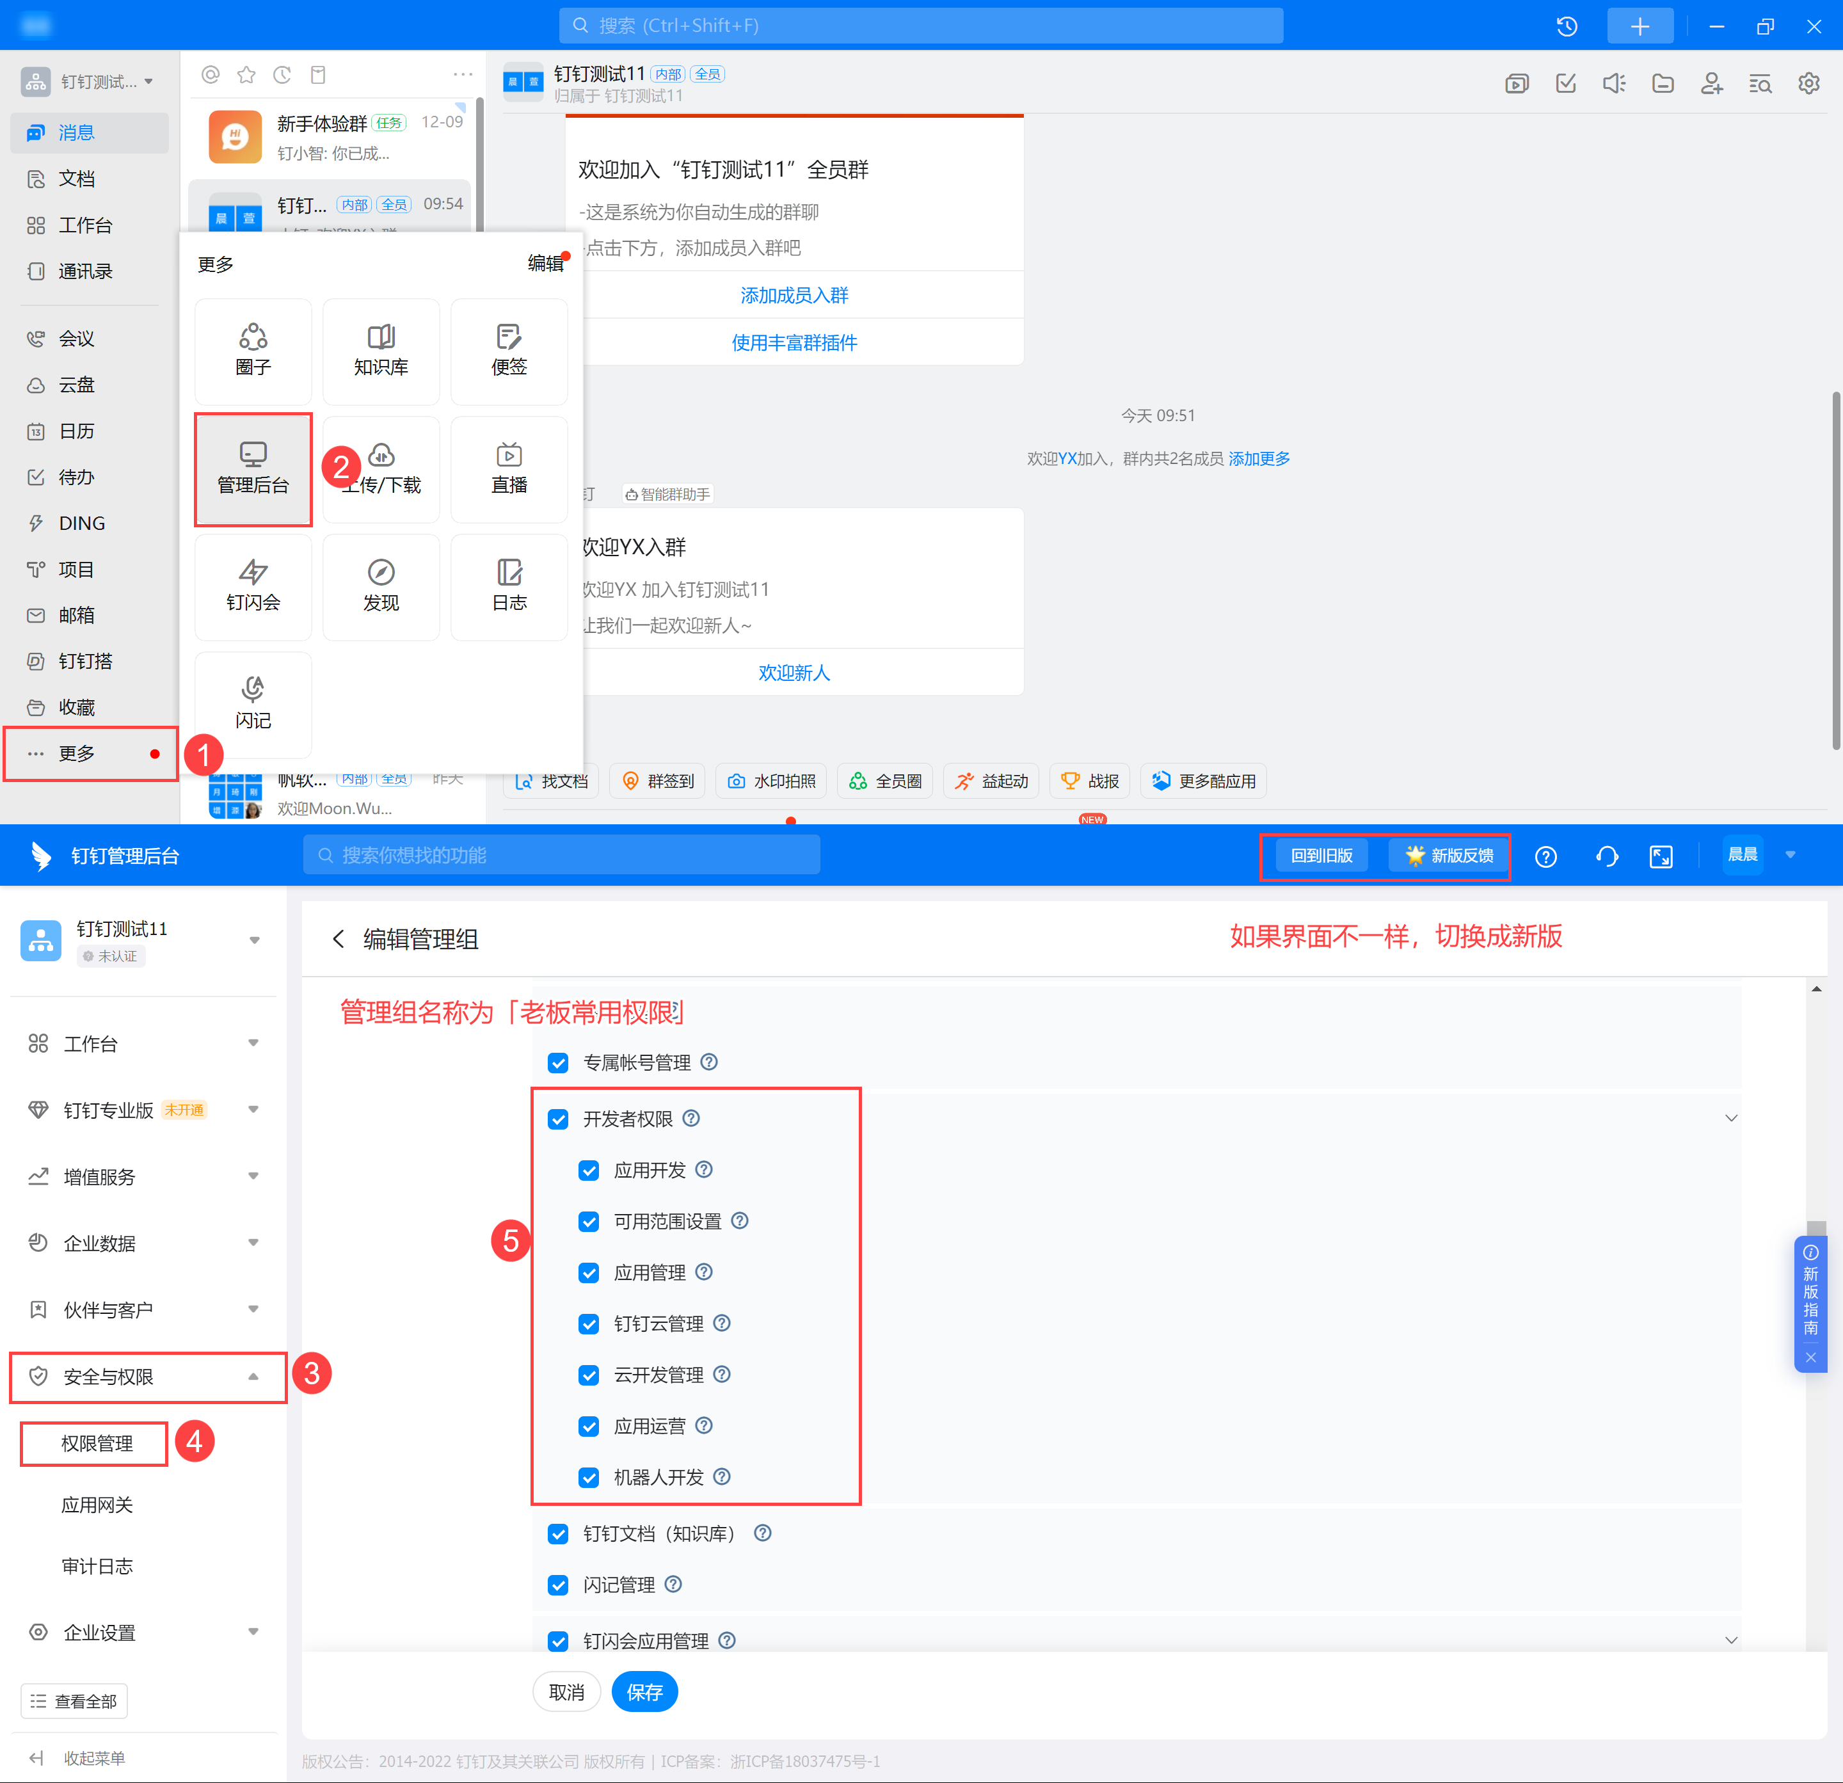Open the 知识库 knowledge base tile
Viewport: 1843px width, 1783px height.
pos(381,351)
